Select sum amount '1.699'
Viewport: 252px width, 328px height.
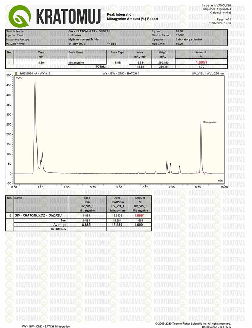tap(139, 220)
